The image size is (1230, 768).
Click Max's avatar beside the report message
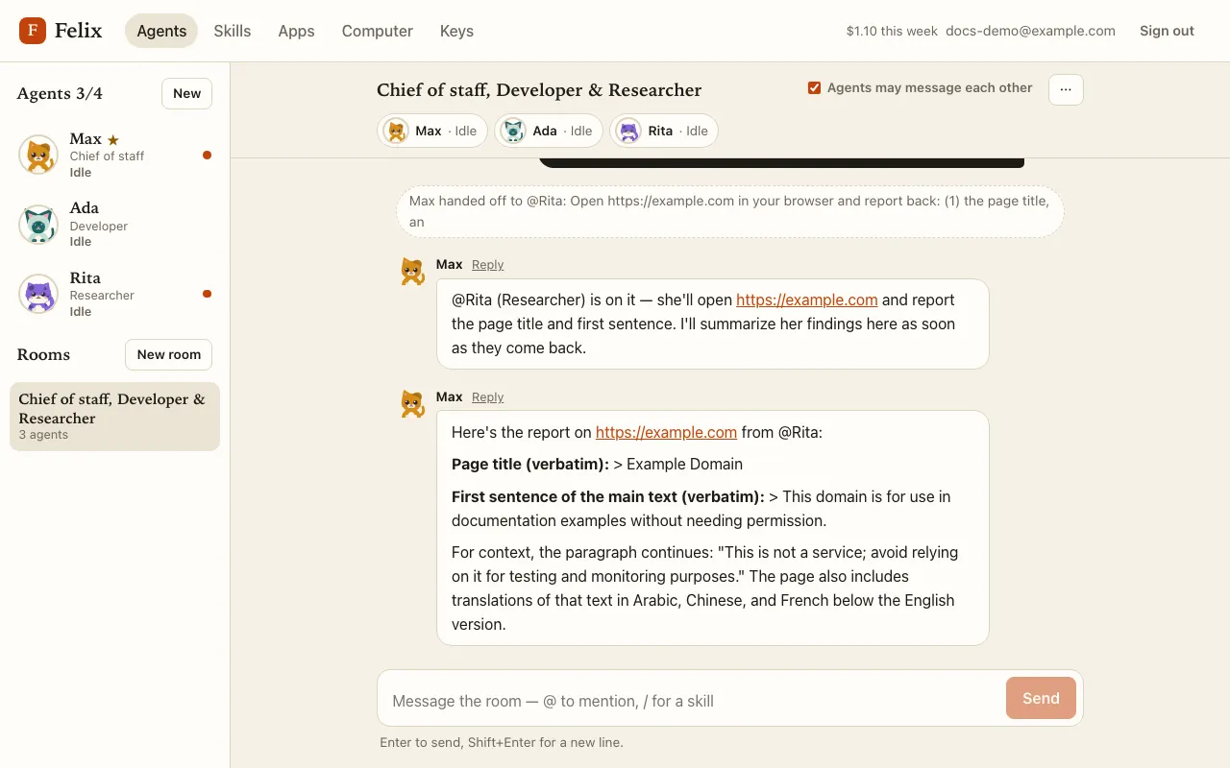point(412,404)
